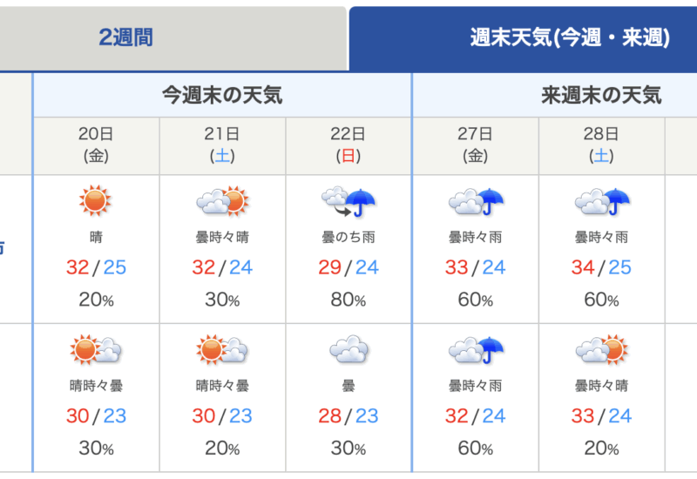The width and height of the screenshot is (697, 479).
Task: Click the 22日(日) date header
Action: tap(348, 145)
